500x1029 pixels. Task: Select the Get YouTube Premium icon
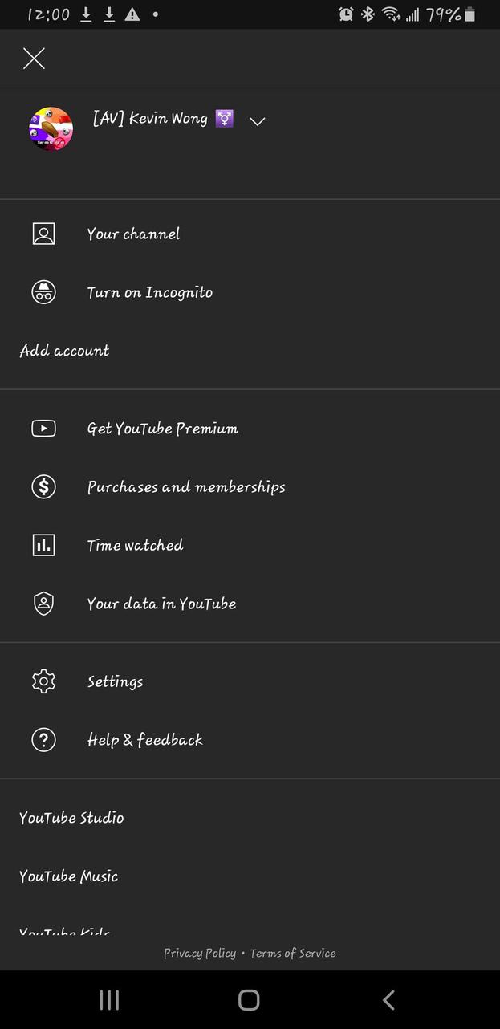(x=43, y=429)
